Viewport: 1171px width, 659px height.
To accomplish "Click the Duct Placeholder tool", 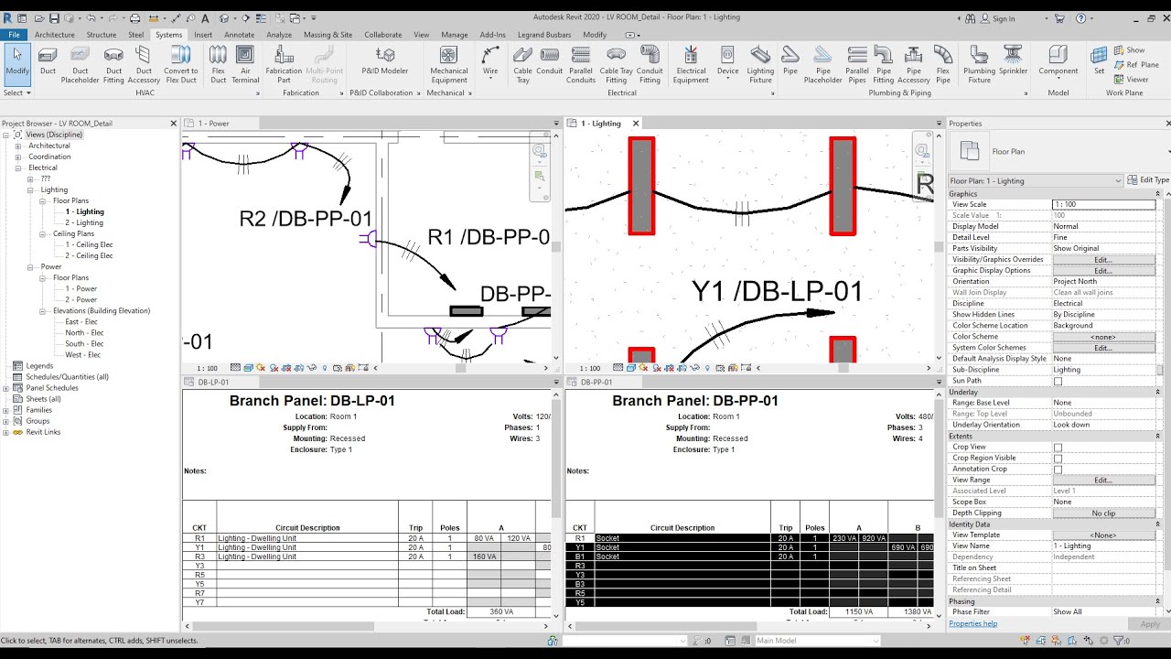I will (81, 64).
